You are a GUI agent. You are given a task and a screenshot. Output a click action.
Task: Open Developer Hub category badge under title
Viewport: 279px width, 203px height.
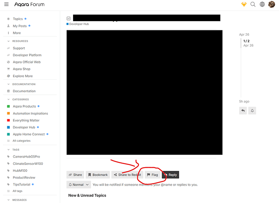(x=78, y=24)
